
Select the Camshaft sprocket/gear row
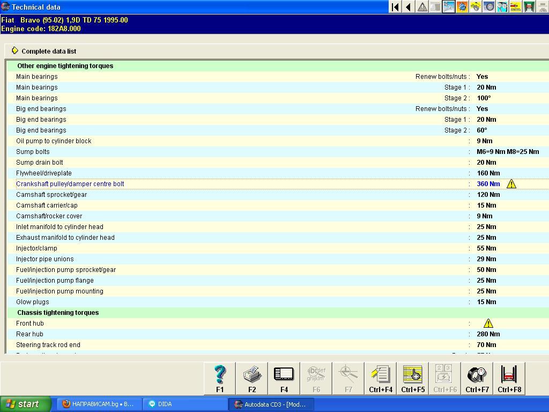[x=278, y=195]
